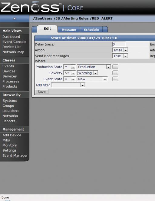The height and width of the screenshot is (201, 155).
Task: Open the Action email dropdown
Action: coord(120,50)
